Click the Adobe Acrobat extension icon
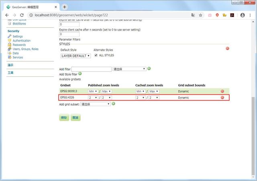Viewport: 257px width, 181px height. tap(232, 15)
